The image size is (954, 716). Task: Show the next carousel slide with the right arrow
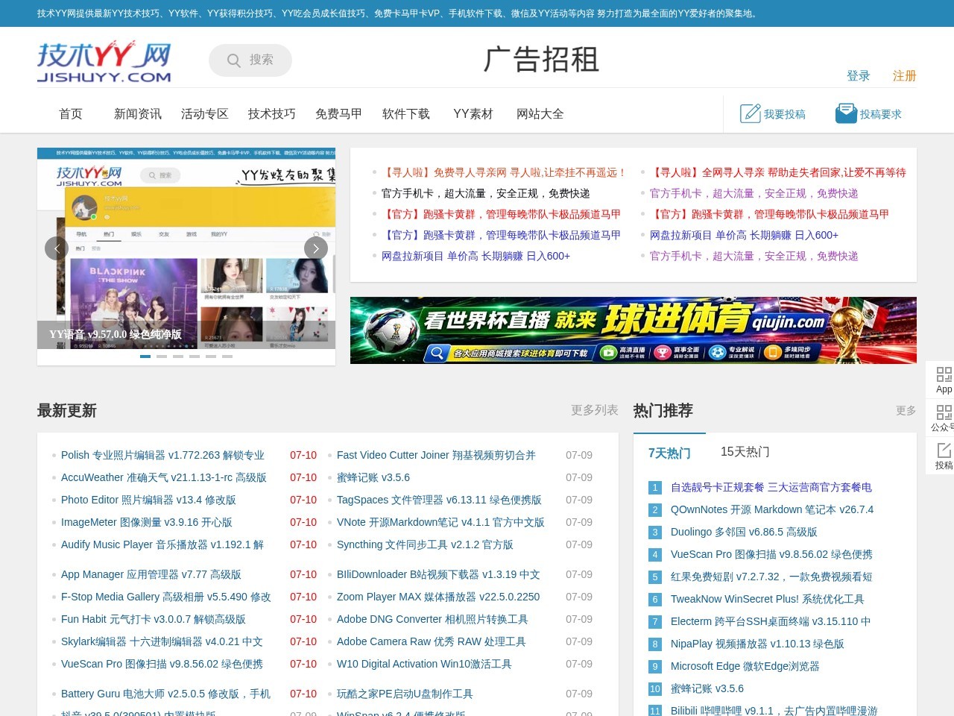(316, 248)
